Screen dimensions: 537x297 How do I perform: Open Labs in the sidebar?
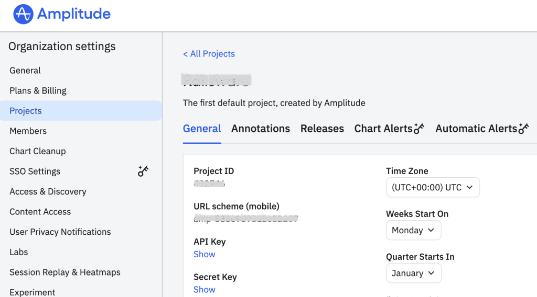(x=19, y=252)
